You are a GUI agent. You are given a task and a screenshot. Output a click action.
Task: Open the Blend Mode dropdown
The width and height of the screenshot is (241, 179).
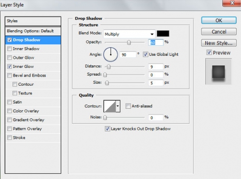click(x=129, y=34)
